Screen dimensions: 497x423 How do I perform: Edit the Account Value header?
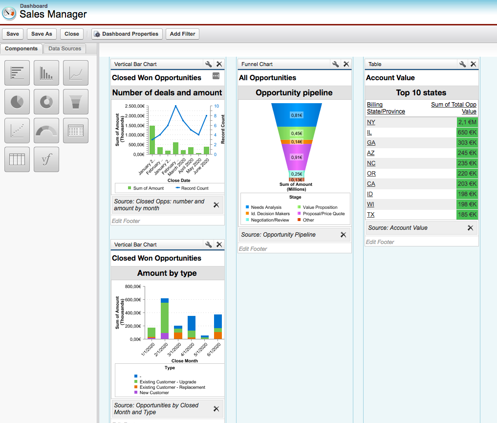[x=390, y=78]
